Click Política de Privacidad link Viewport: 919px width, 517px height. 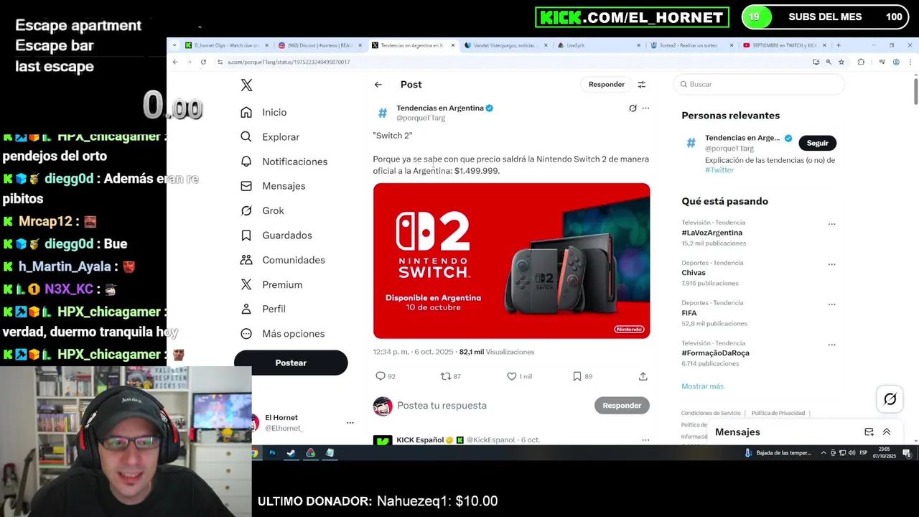778,414
